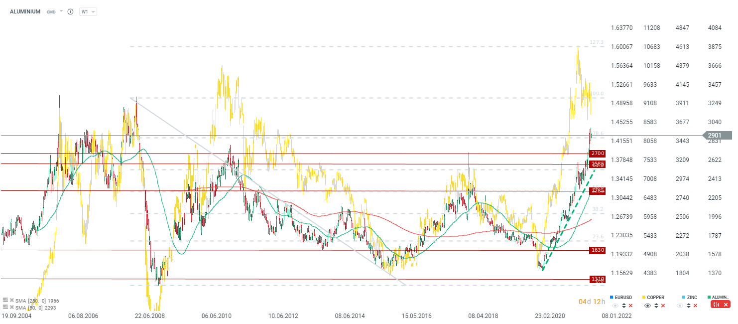Click the EURUSD blue color swatch
Viewport: 738px width, 324px height.
[x=612, y=297]
